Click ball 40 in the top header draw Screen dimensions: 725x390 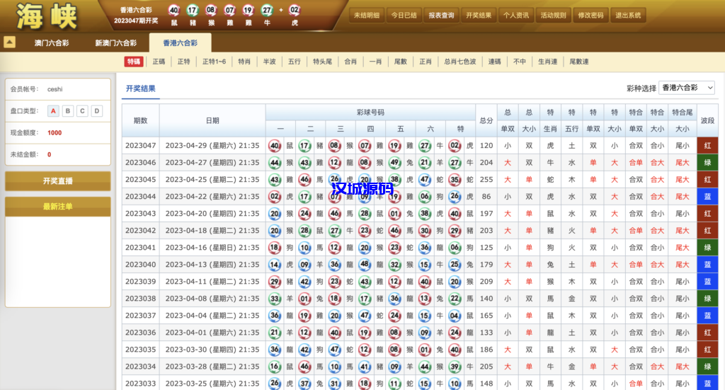[x=174, y=10]
